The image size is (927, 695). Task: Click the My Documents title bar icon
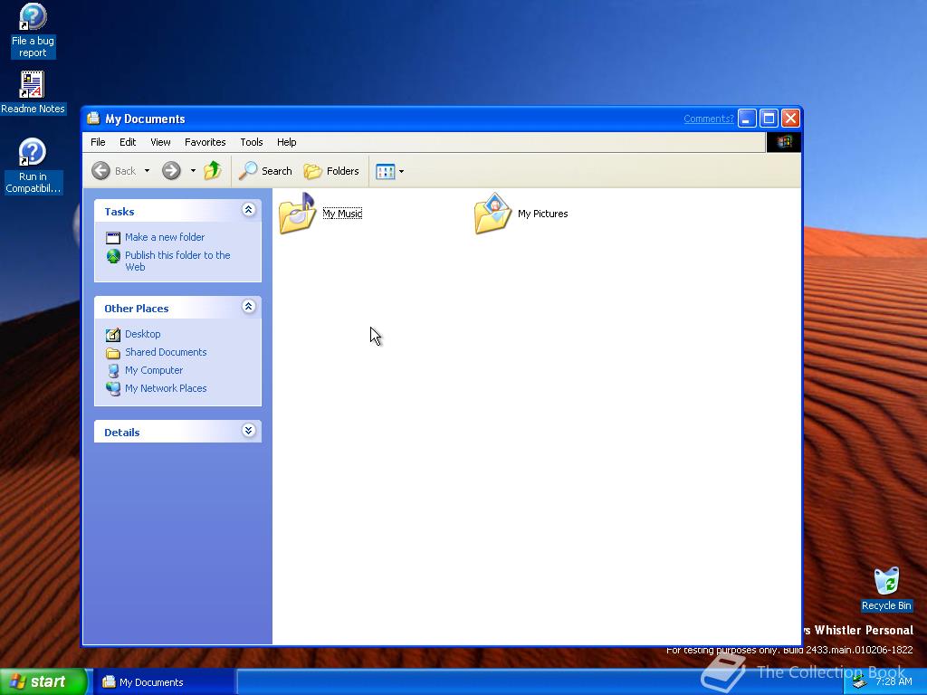93,119
